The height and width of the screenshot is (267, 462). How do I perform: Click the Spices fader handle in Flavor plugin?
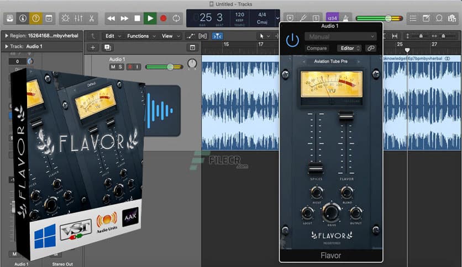(316, 168)
